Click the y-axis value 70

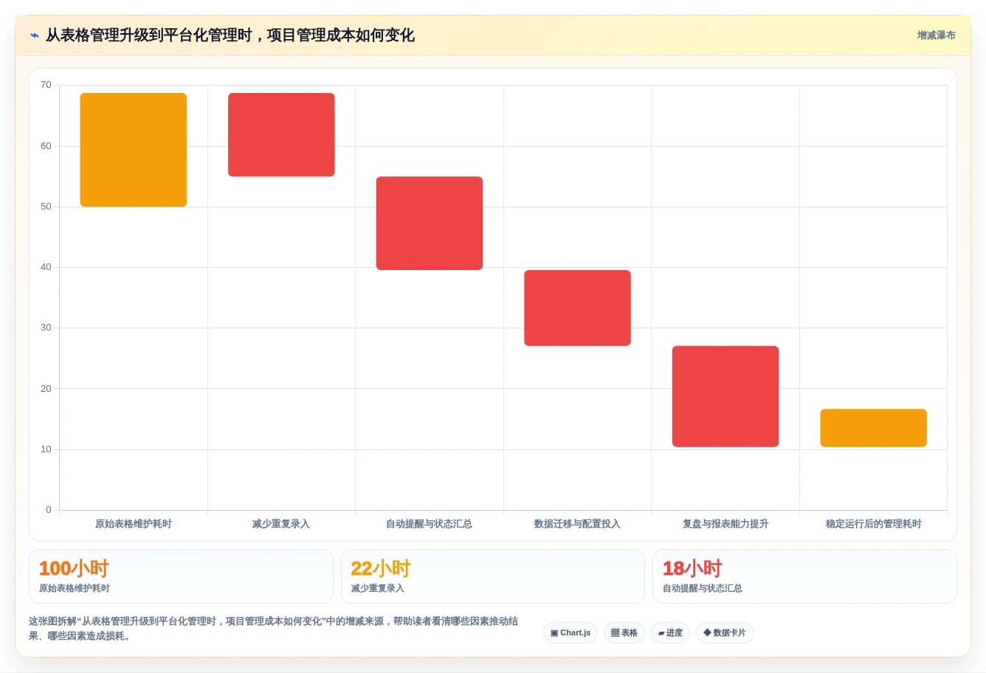point(46,85)
